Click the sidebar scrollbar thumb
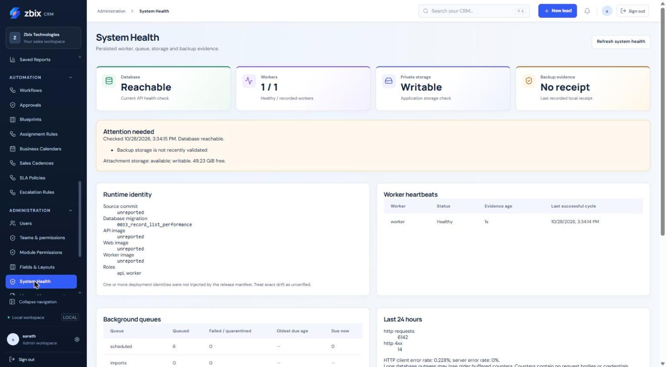Screen dimensions: 666x367 click(80, 219)
